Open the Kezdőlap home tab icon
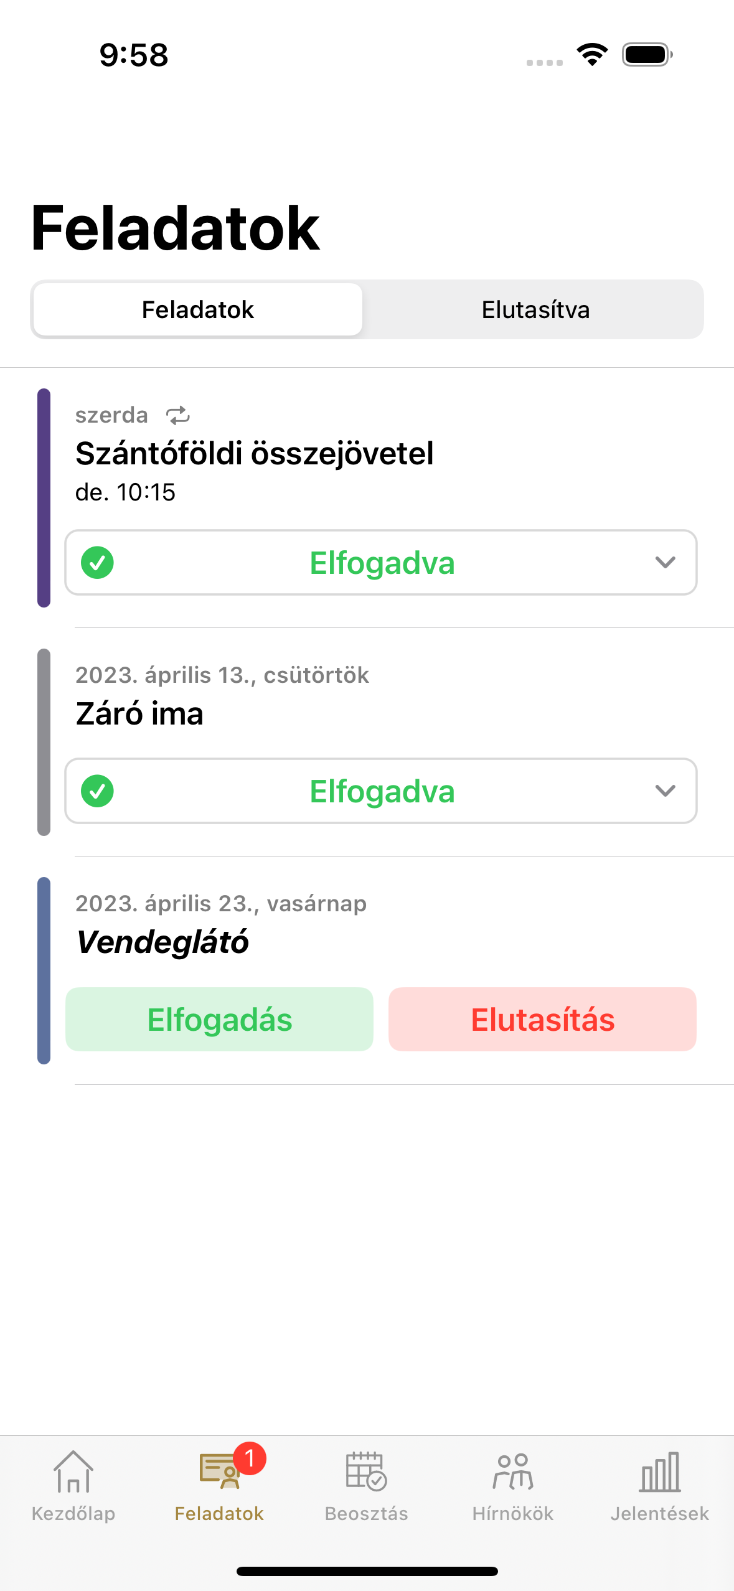 click(73, 1472)
